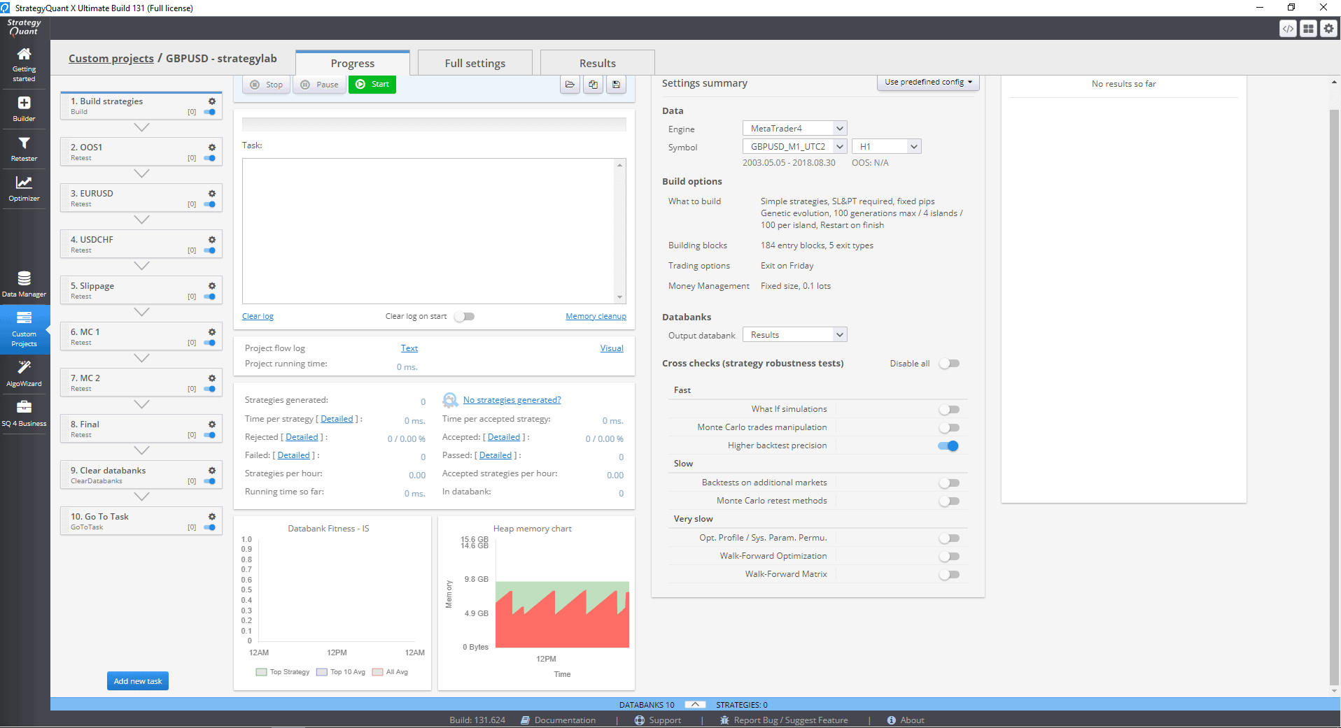1341x728 pixels.
Task: Enable Walk-Forward Matrix switch
Action: click(949, 575)
